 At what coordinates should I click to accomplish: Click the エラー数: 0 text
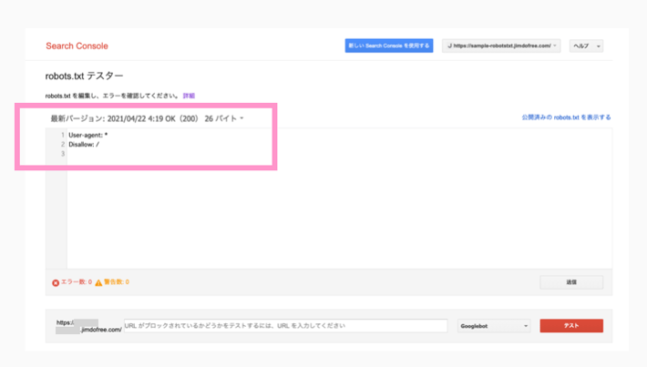click(77, 282)
